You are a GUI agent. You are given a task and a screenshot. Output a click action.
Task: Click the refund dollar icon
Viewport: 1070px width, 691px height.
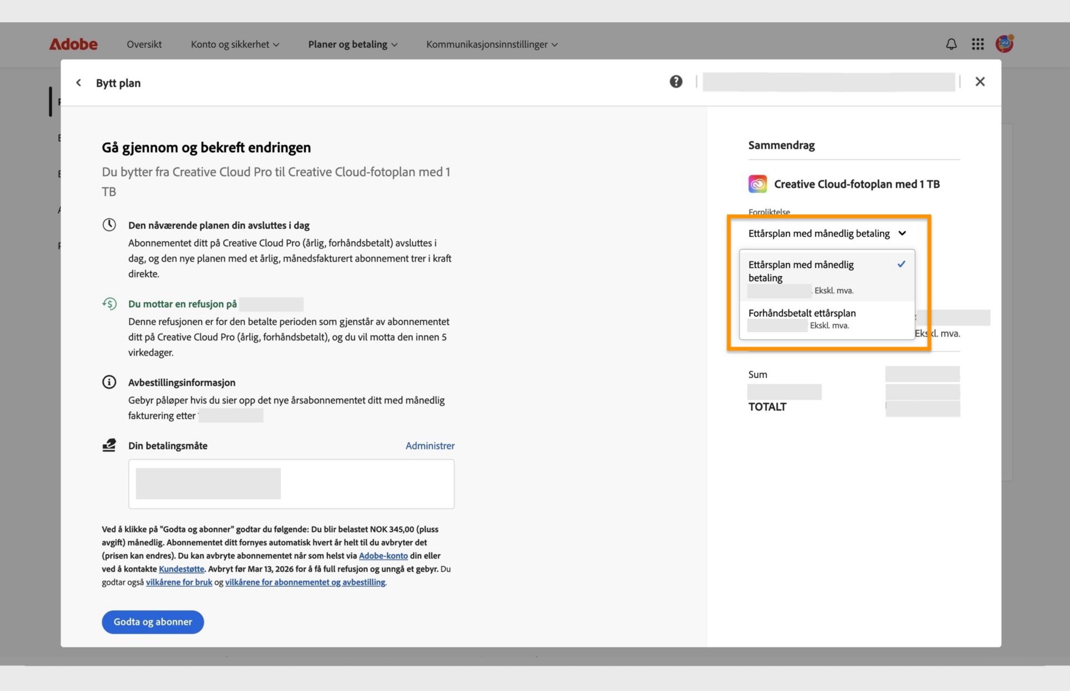pos(109,304)
